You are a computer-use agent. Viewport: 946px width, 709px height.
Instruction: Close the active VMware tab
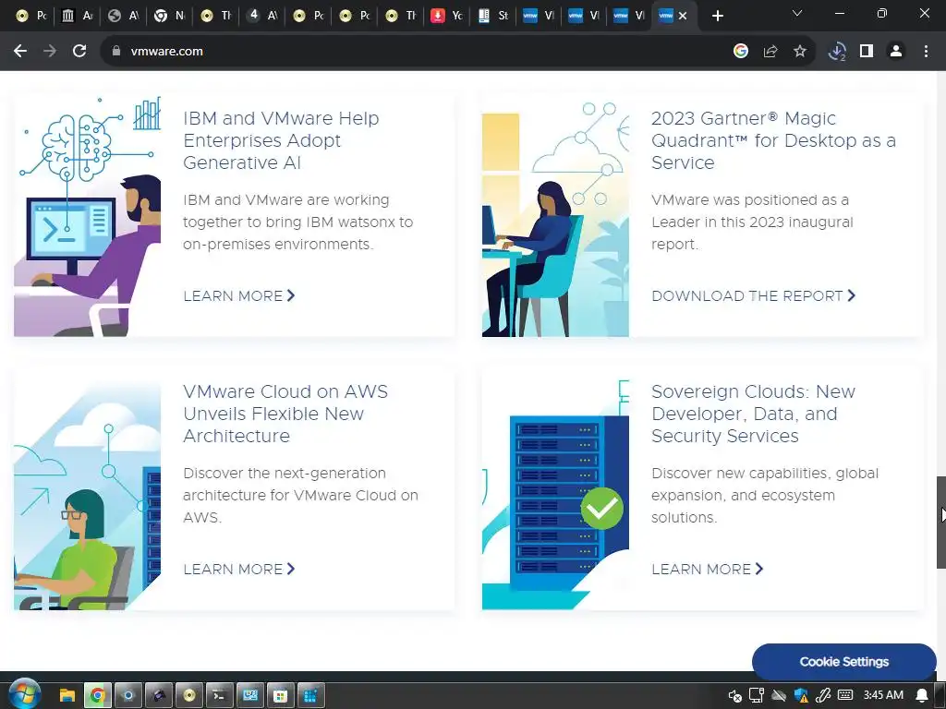click(683, 16)
